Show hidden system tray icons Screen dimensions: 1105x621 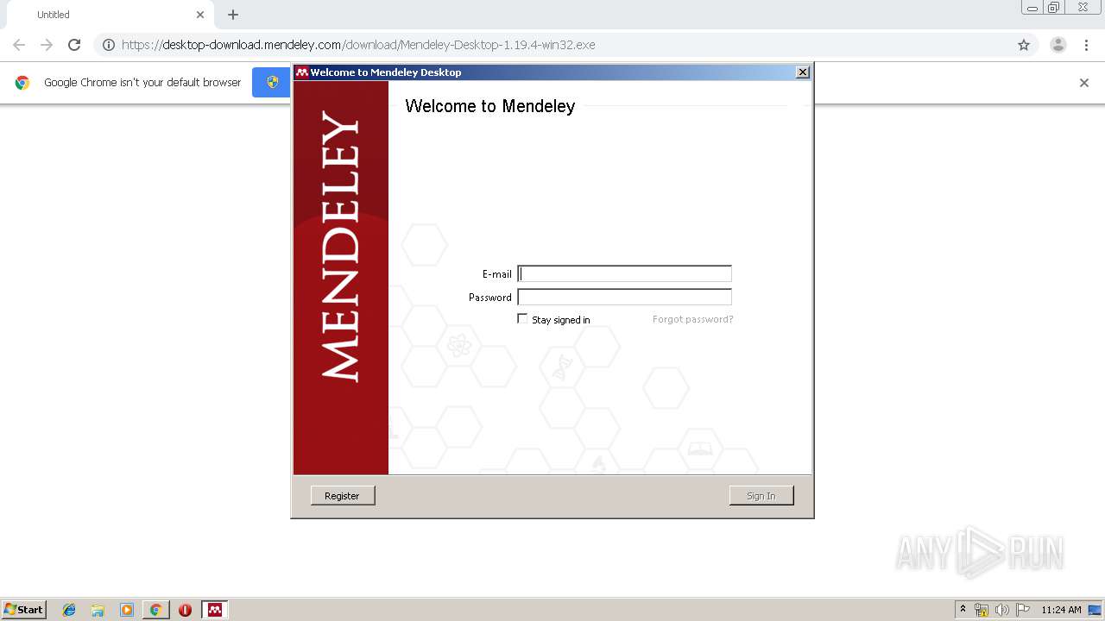(x=963, y=610)
